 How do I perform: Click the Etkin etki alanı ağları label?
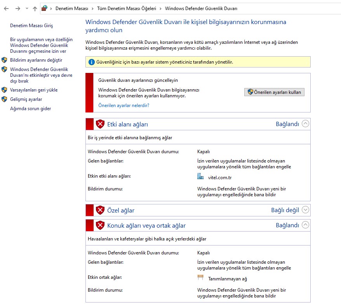tap(109, 176)
